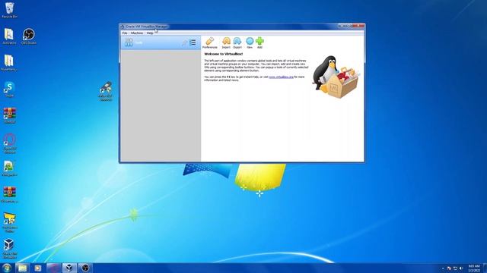Select the Opera GX browser desktop shortcut
Viewport: 487px width, 273px height.
pyautogui.click(x=10, y=143)
